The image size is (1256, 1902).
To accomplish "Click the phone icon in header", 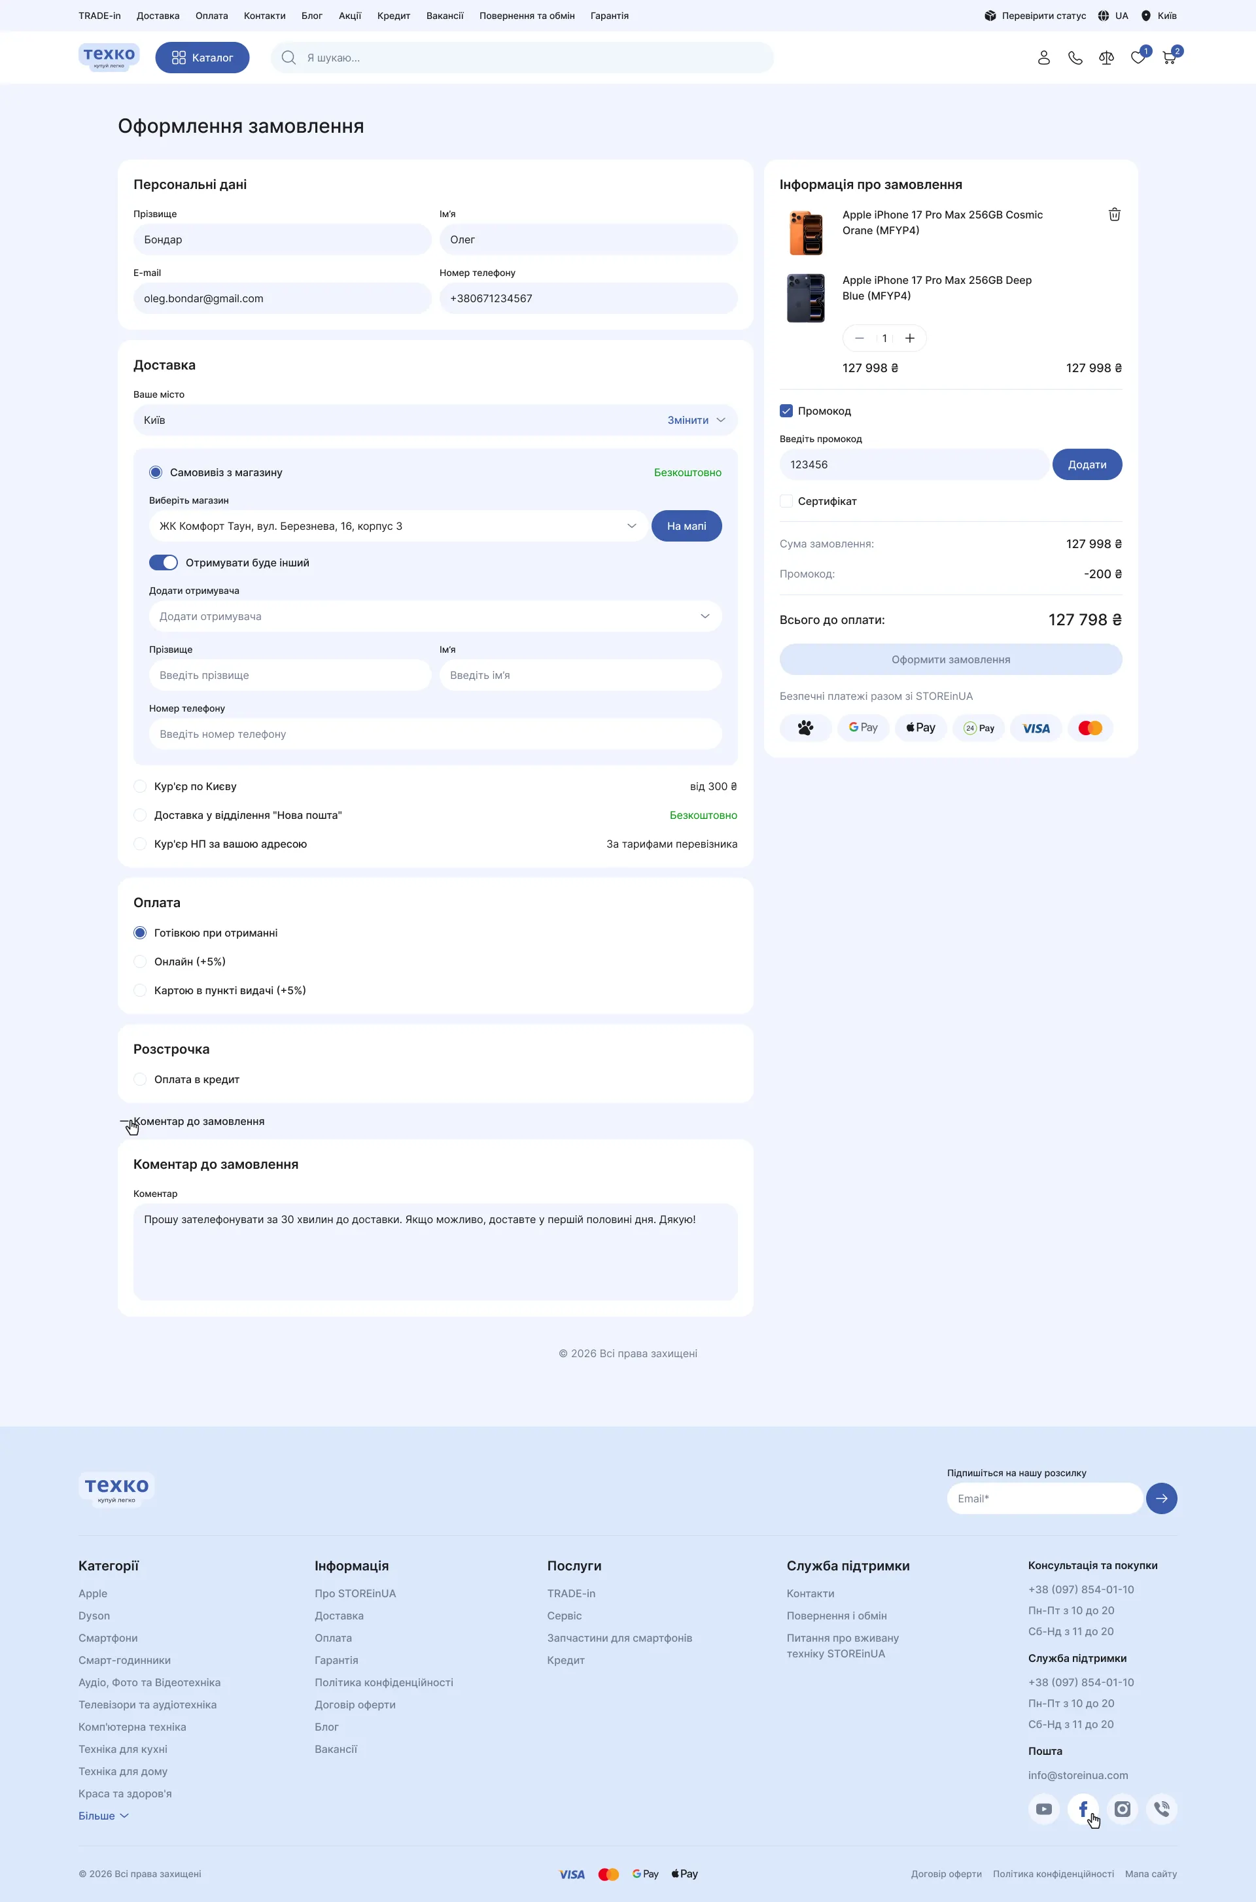I will tap(1075, 58).
